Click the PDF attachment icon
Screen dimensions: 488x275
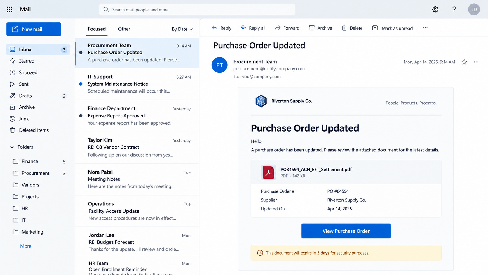268,172
